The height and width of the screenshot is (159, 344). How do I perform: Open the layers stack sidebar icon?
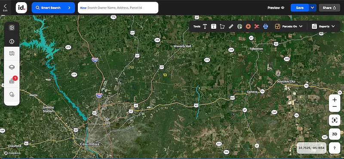coord(12,67)
